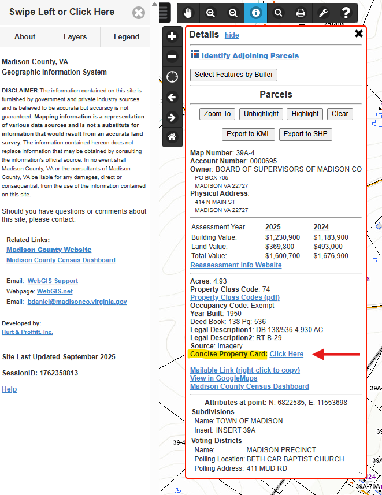The image size is (382, 495).
Task: Click the plus zoom-in map button
Action: (172, 36)
